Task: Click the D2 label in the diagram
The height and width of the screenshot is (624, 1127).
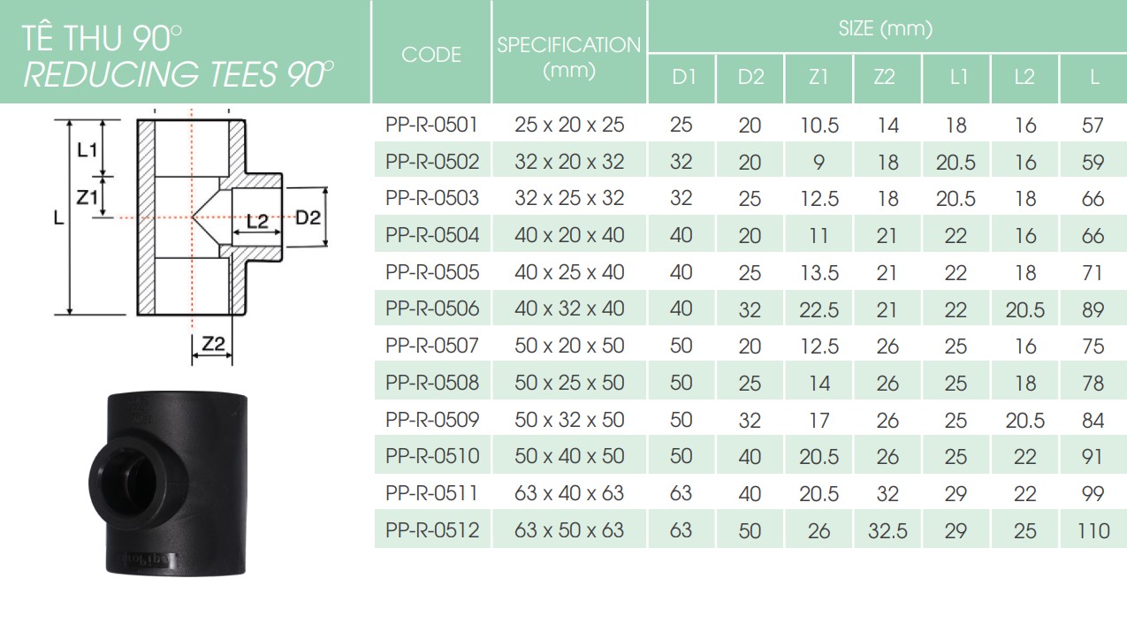Action: 308,217
